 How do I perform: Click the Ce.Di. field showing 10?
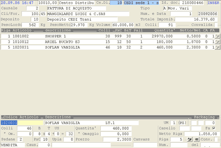coord(116,2)
